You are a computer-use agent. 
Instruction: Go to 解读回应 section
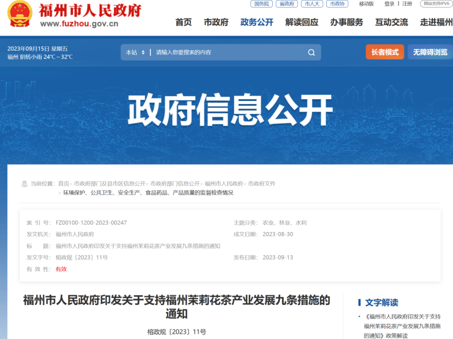point(302,23)
